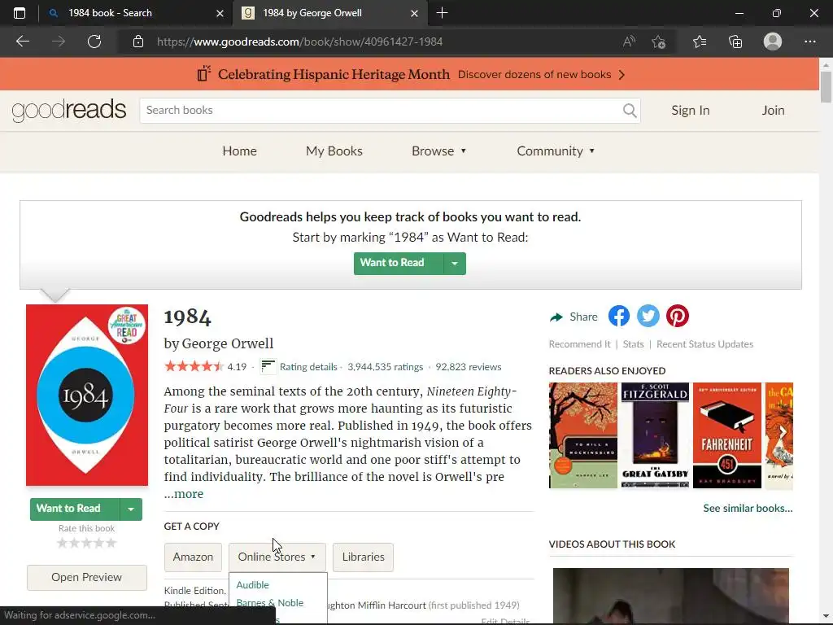Click Recommend It link
833x625 pixels.
(x=579, y=344)
